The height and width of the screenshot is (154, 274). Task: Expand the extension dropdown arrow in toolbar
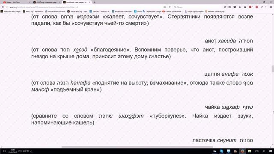click(x=265, y=7)
